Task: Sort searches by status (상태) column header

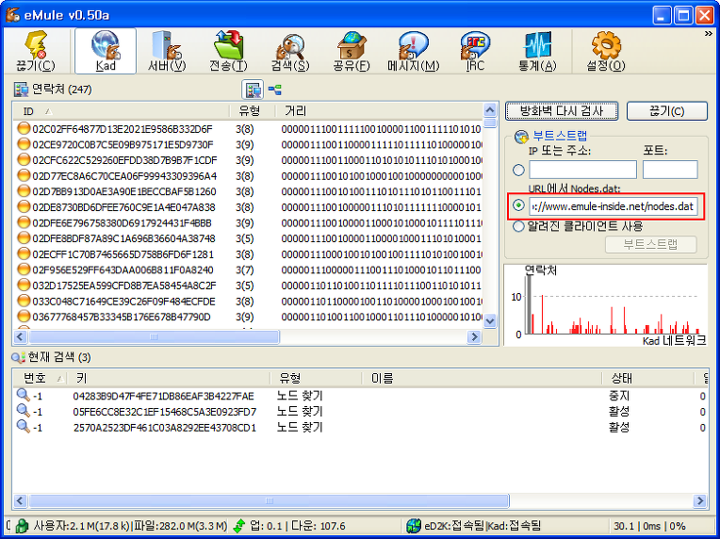Action: click(x=648, y=378)
